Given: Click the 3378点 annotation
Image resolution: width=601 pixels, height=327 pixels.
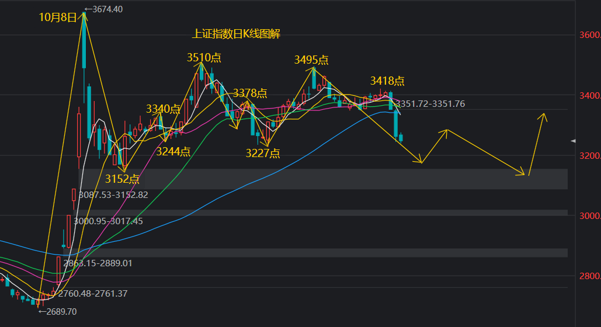Looking at the screenshot, I should (x=250, y=93).
